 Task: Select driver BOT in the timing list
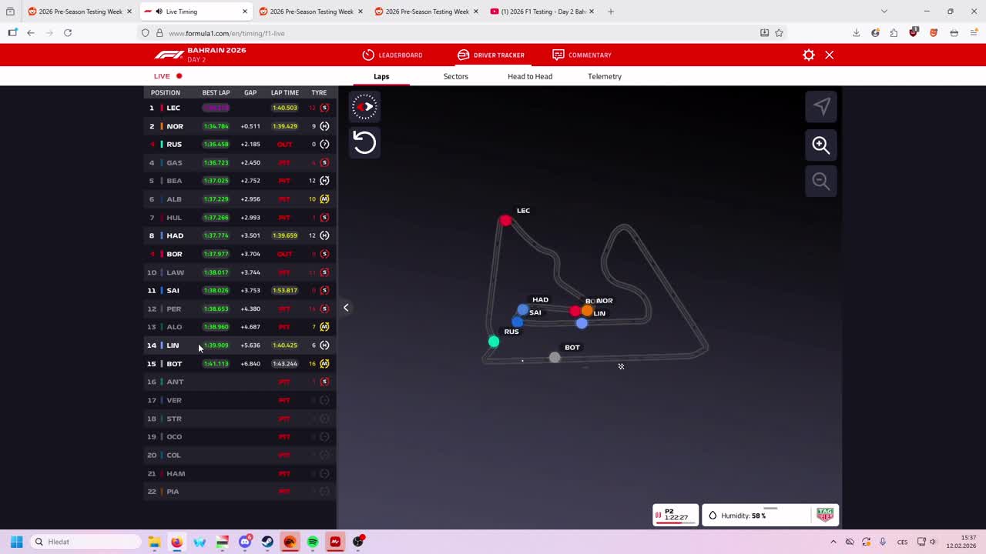point(240,363)
